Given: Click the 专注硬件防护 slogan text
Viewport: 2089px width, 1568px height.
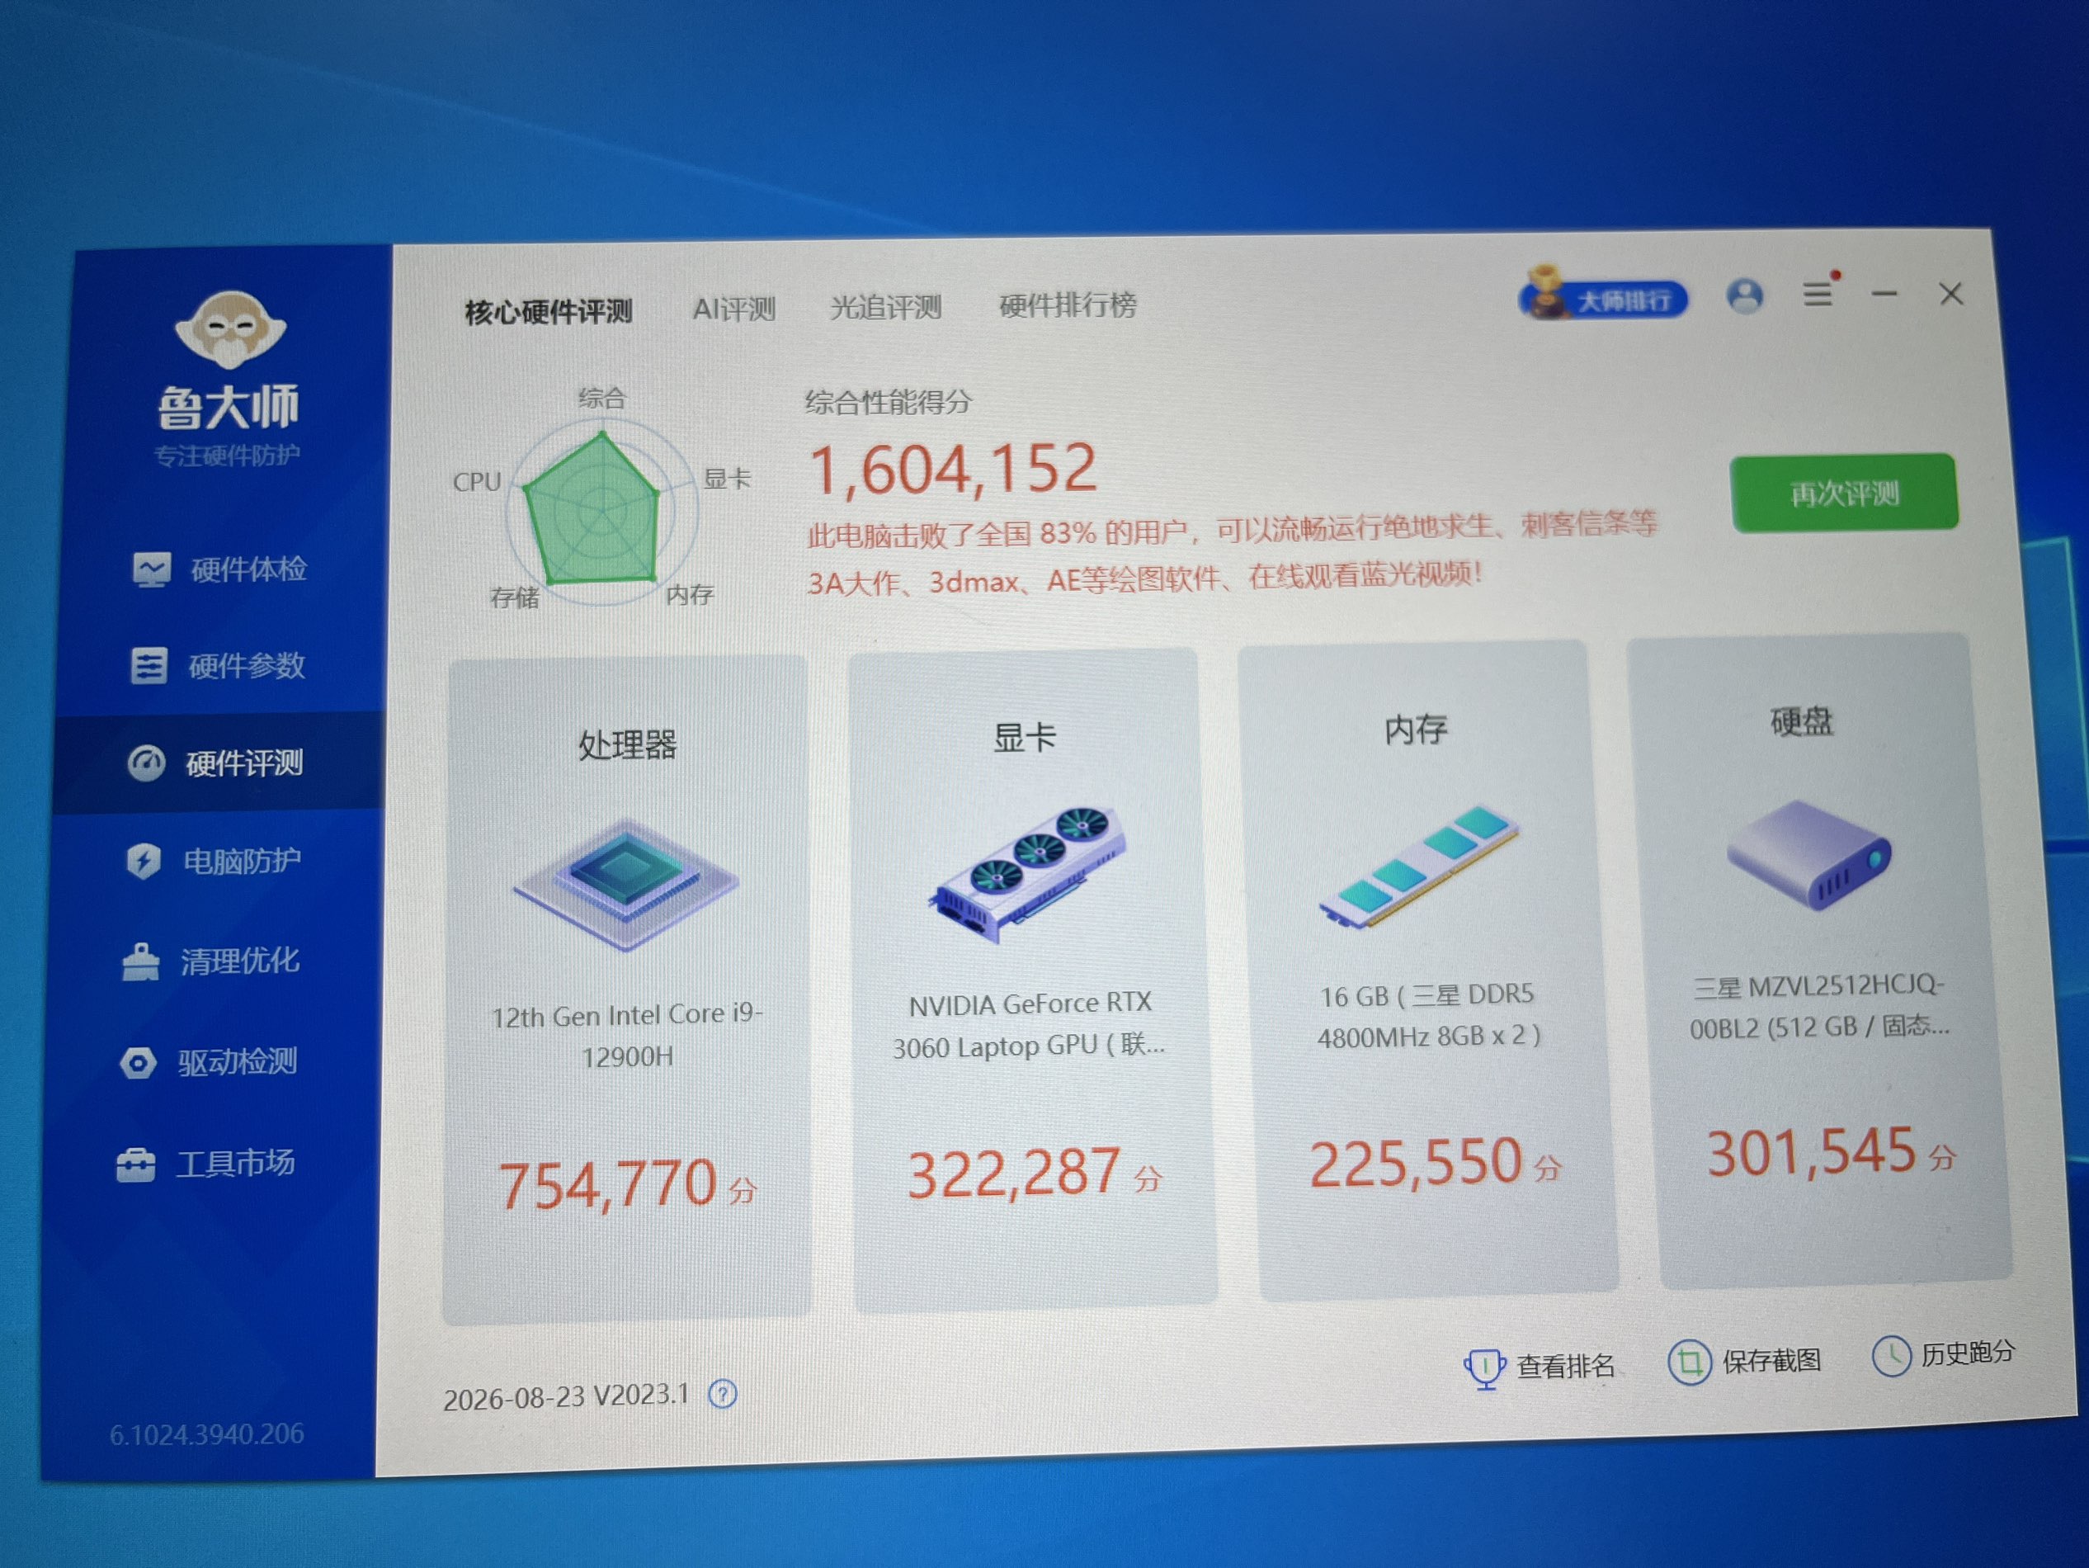Looking at the screenshot, I should click(228, 456).
